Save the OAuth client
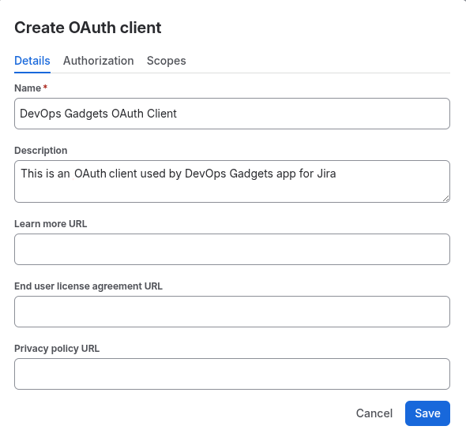 point(427,413)
